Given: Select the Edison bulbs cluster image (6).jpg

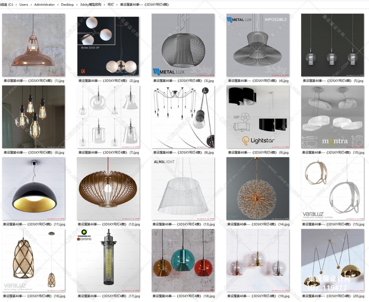Looking at the screenshot, I should click(33, 117).
